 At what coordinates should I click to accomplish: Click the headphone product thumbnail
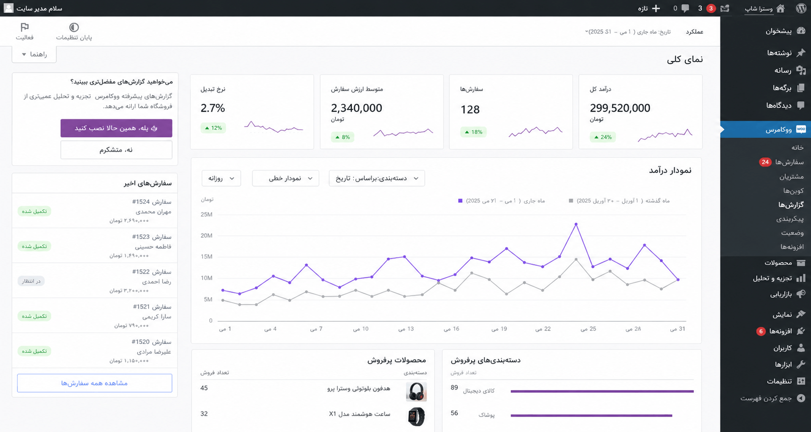pos(416,391)
